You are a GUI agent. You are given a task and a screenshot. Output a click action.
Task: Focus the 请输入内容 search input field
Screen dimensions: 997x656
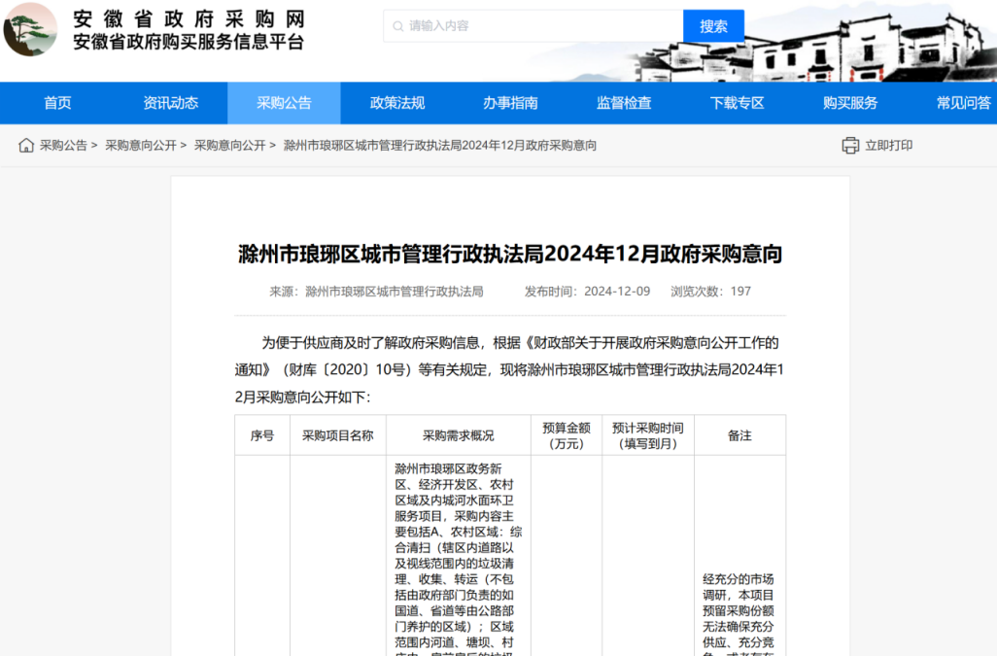pos(533,26)
